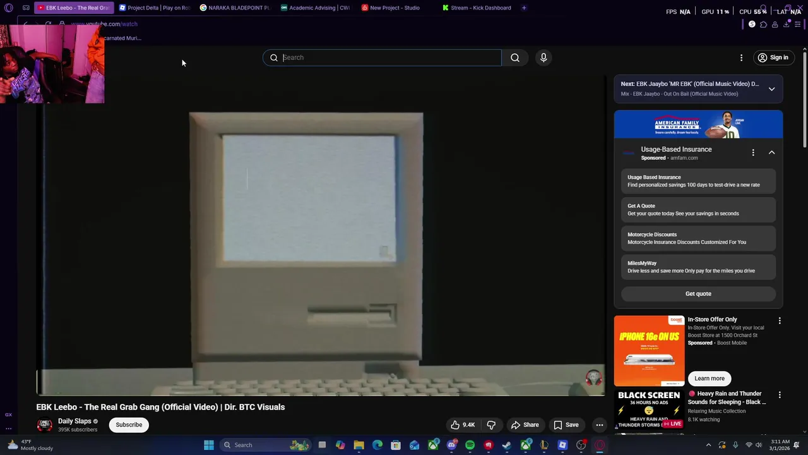Open Spotify from the taskbar
This screenshot has width=808, height=455.
470,445
